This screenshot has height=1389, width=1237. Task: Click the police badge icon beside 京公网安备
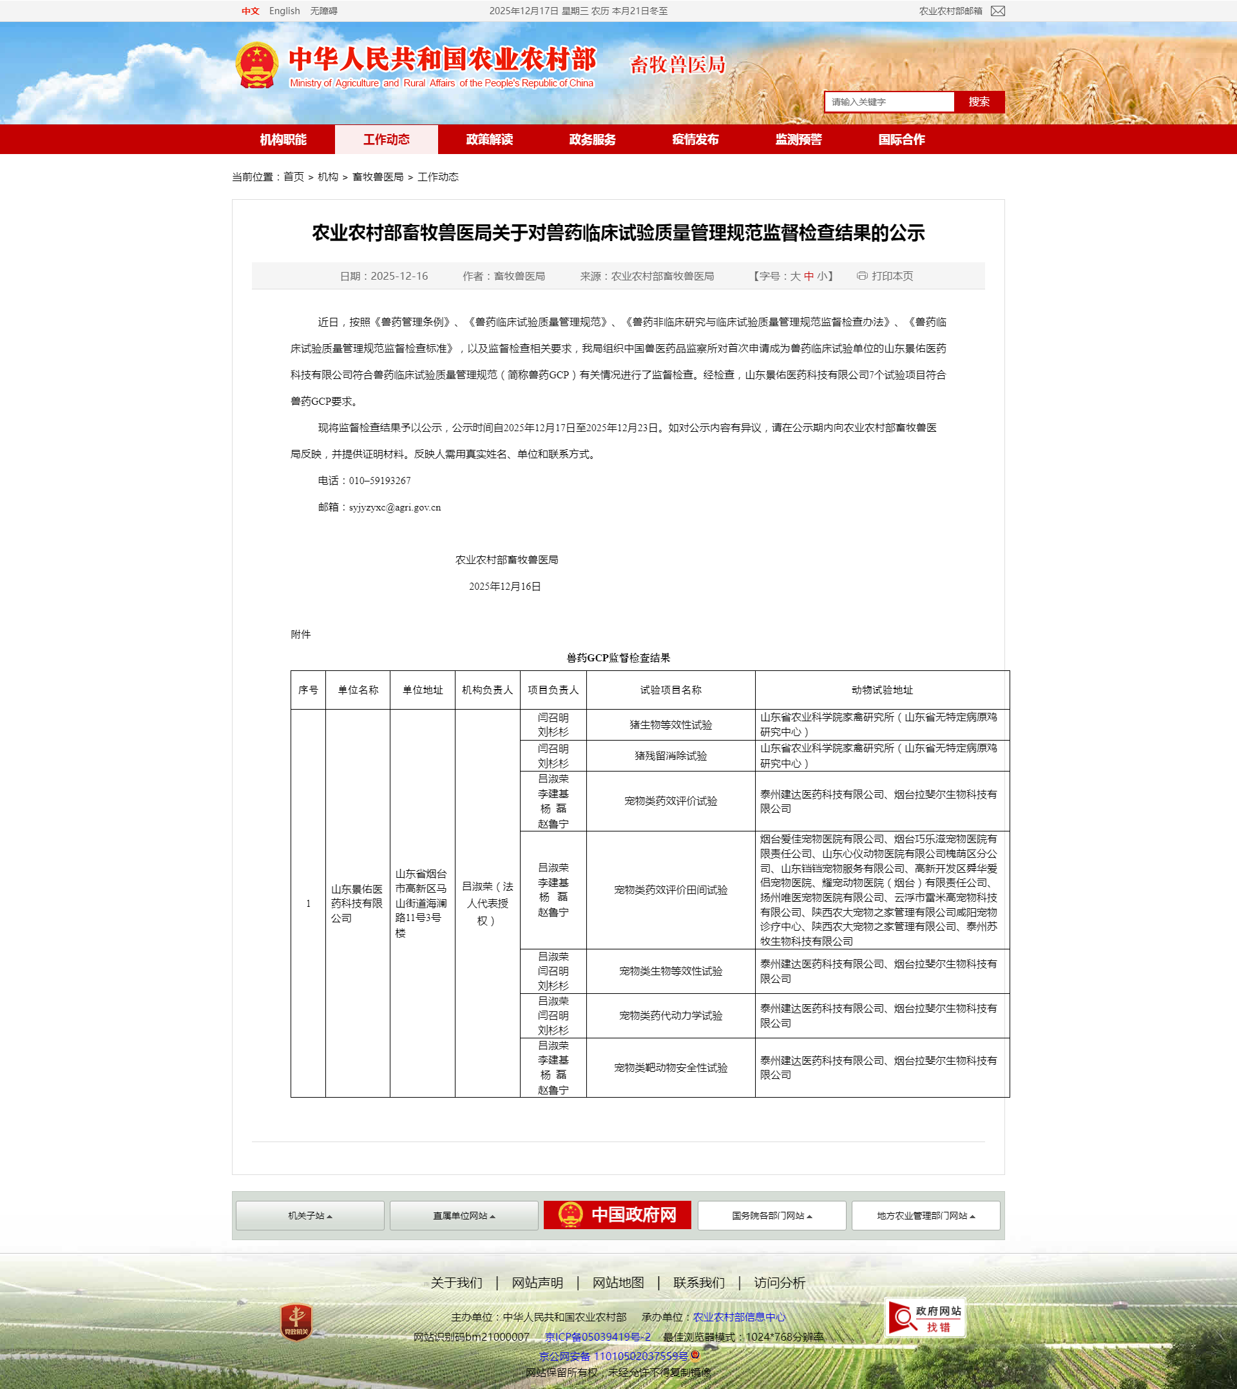(695, 1355)
